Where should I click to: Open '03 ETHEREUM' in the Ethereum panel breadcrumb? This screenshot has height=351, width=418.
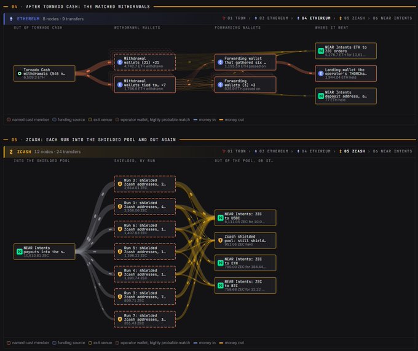271,18
